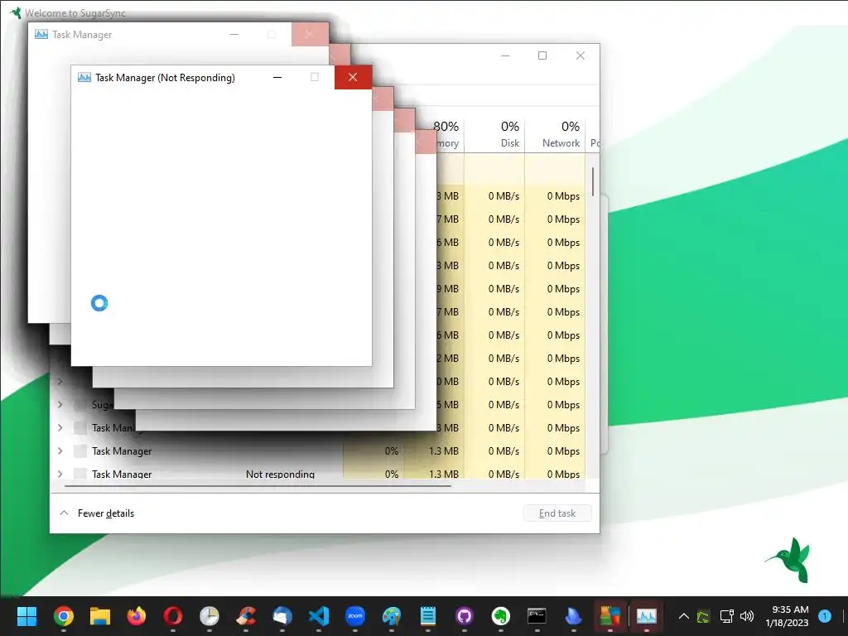Open the clock app icon in taskbar
The width and height of the screenshot is (848, 636).
pos(210,616)
